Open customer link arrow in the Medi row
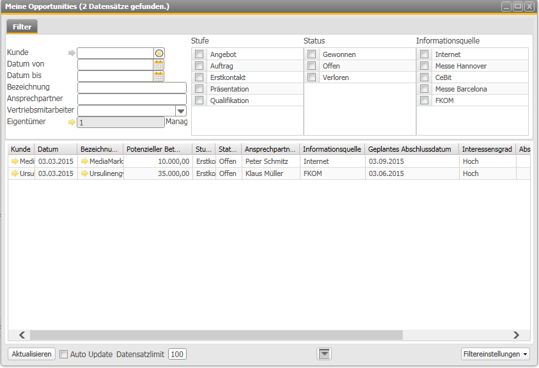The height and width of the screenshot is (368, 539). pyautogui.click(x=15, y=161)
